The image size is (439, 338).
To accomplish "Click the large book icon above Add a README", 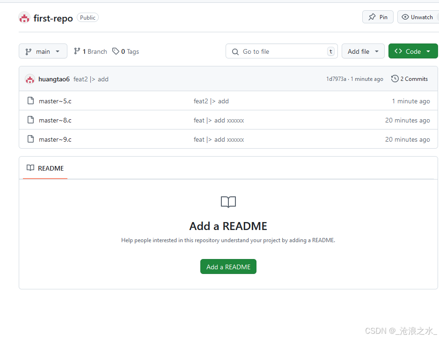I will coord(228,202).
